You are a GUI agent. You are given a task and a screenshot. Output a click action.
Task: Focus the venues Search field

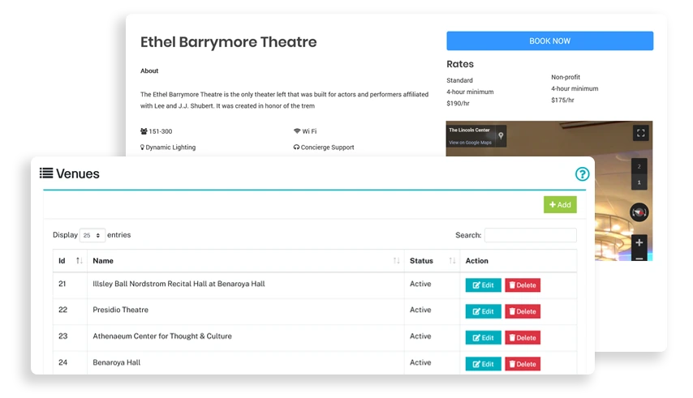tap(531, 235)
